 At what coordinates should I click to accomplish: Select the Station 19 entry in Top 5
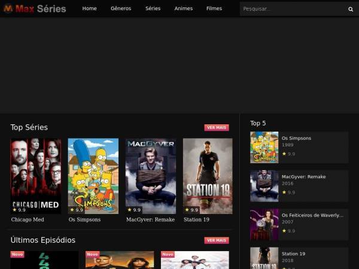pos(293,253)
